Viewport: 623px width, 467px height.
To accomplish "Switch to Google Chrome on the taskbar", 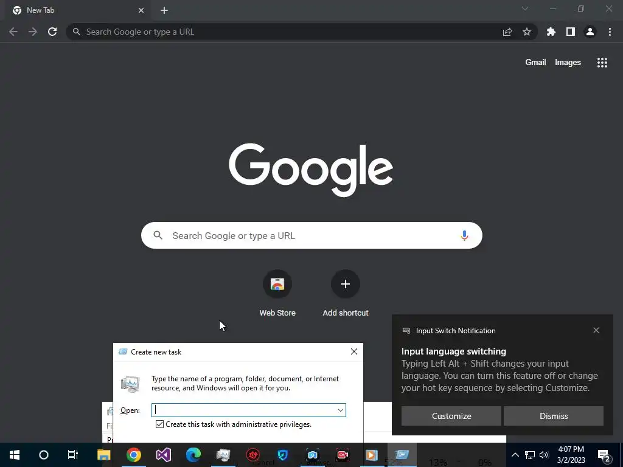I will (x=134, y=455).
